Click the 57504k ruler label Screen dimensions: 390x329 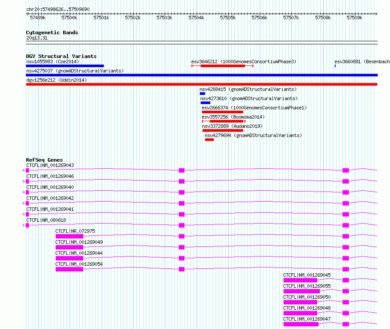(196, 18)
